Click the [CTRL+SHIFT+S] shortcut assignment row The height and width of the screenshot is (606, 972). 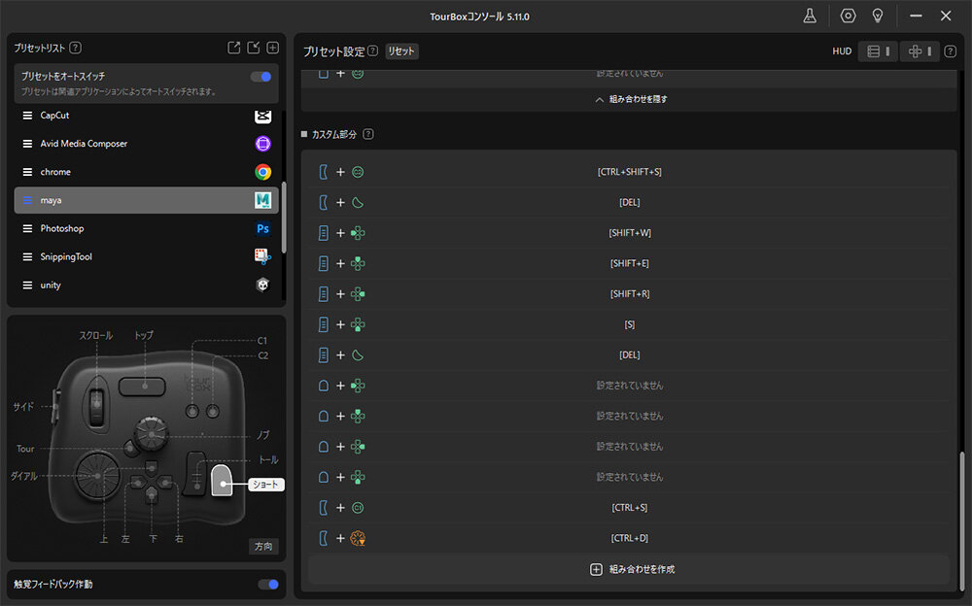coord(629,172)
